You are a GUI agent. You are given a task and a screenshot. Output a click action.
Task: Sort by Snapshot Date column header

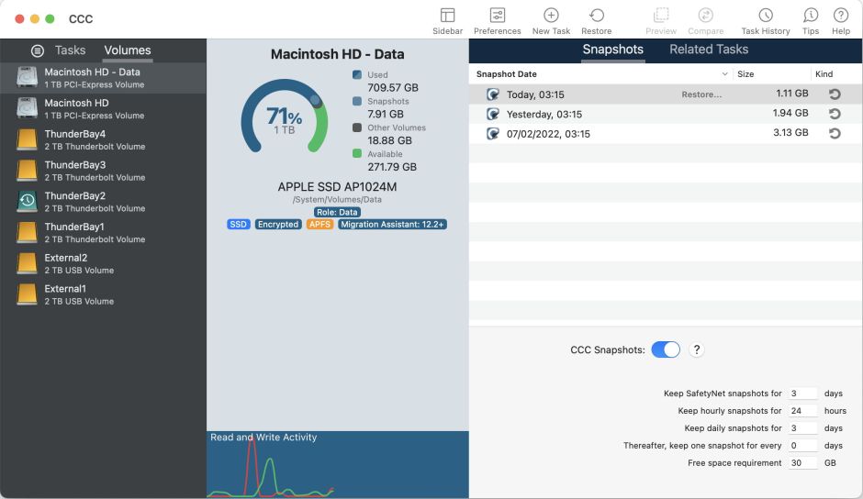click(x=507, y=74)
